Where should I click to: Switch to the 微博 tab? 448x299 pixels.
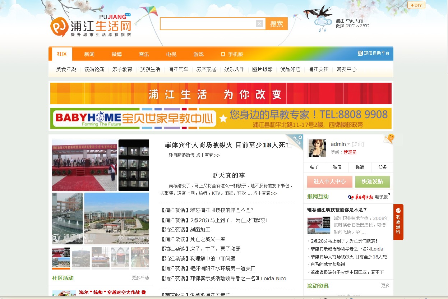[117, 54]
